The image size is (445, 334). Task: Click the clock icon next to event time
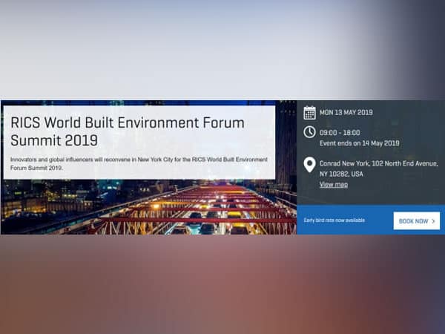click(309, 132)
